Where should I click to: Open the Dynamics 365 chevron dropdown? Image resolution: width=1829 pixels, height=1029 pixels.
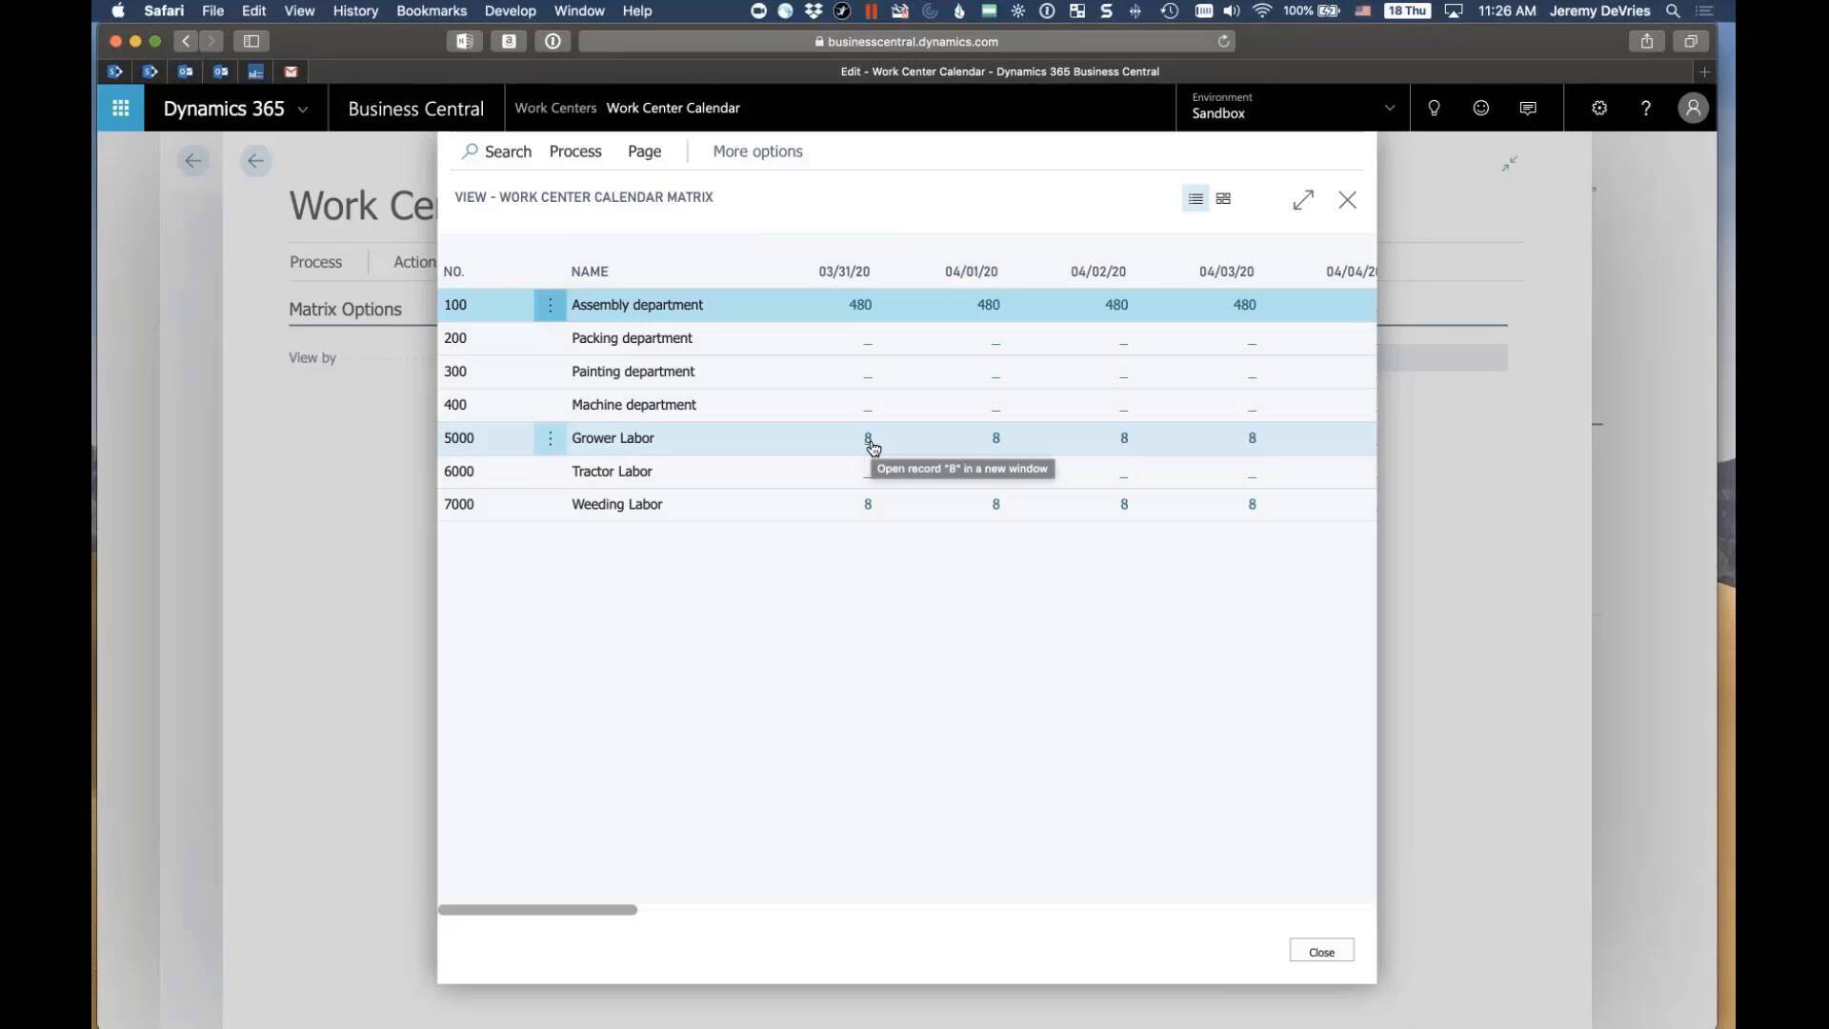[303, 110]
